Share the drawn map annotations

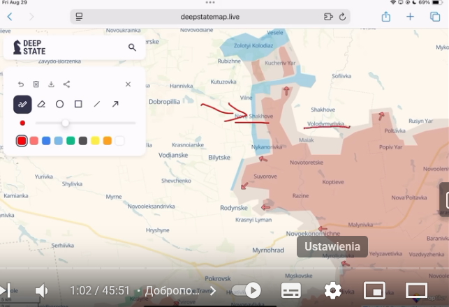(x=66, y=84)
